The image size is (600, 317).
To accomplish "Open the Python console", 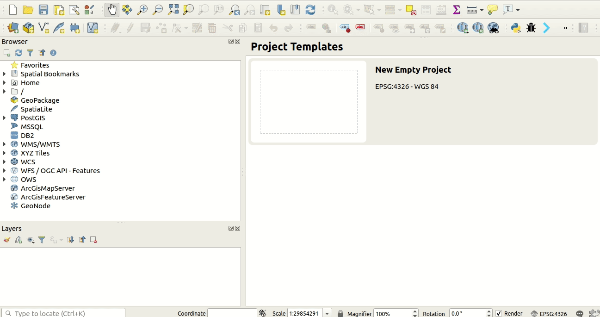I will click(516, 28).
